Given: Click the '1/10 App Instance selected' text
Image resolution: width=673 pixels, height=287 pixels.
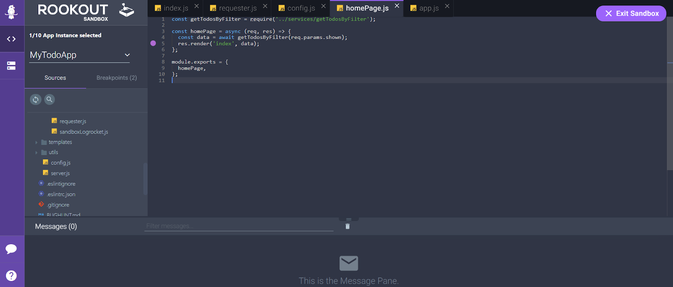Looking at the screenshot, I should coord(65,35).
